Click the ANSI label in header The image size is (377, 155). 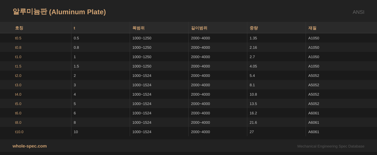[358, 12]
